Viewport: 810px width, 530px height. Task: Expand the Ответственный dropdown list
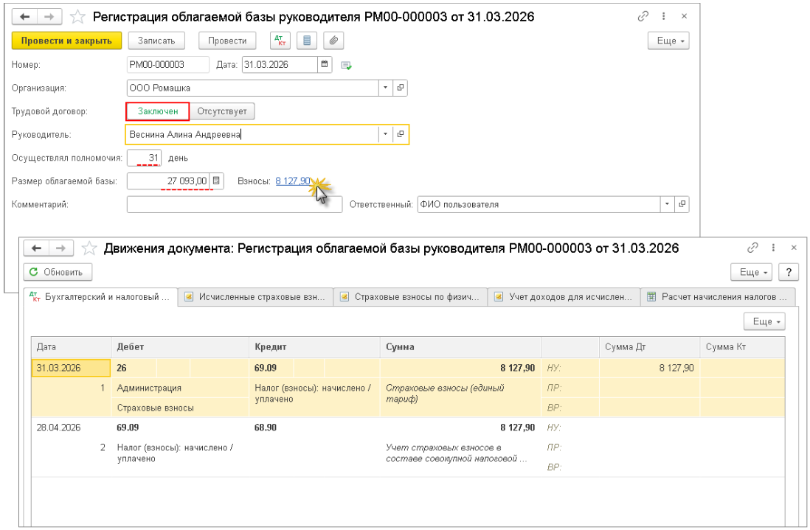click(667, 204)
